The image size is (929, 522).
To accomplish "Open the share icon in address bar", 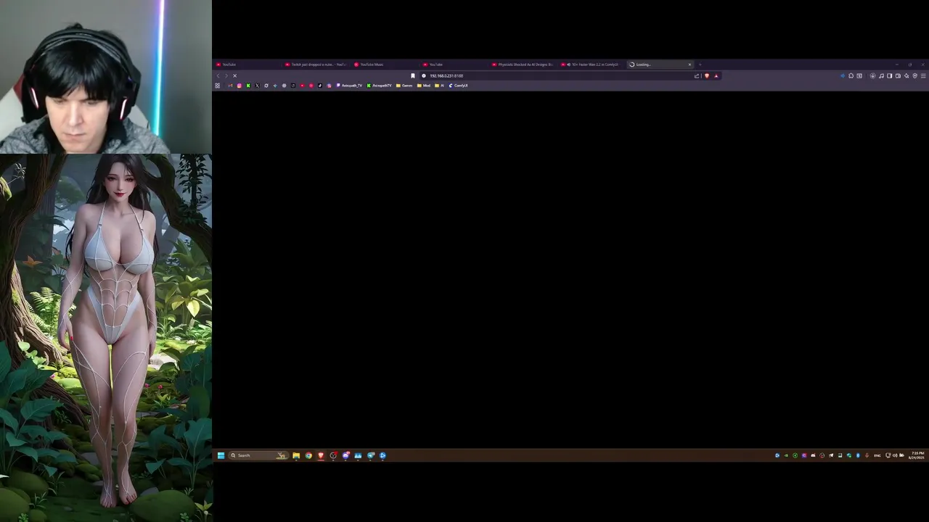I will click(697, 75).
